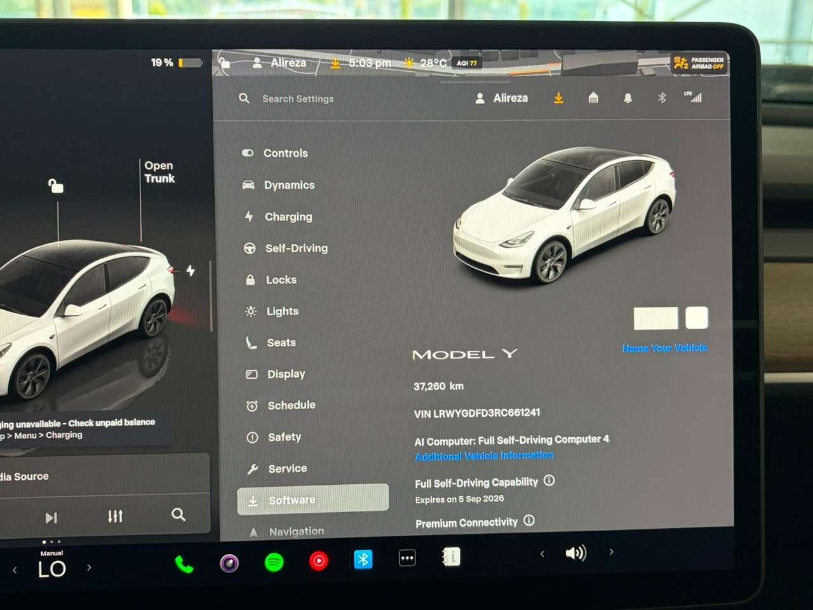Open the Alireza driver profile in settings header
Viewport: 813px width, 610px height.
pyautogui.click(x=502, y=98)
